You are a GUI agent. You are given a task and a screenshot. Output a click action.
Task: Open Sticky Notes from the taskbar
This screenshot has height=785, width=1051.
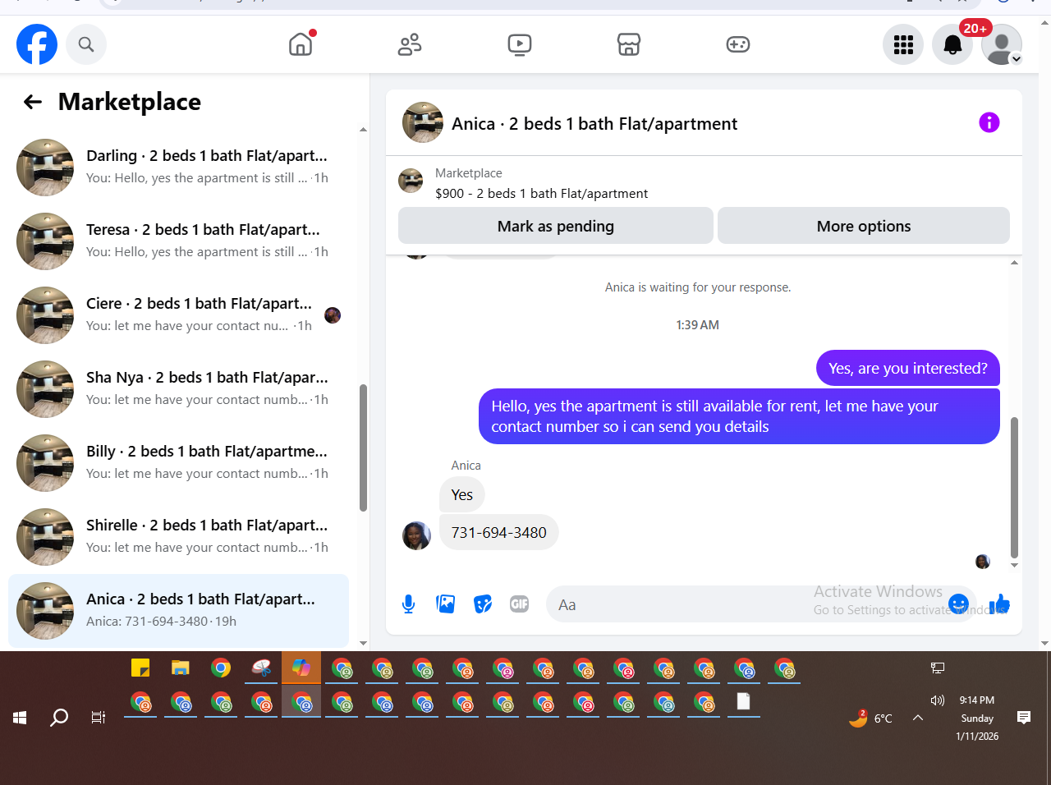pyautogui.click(x=140, y=668)
